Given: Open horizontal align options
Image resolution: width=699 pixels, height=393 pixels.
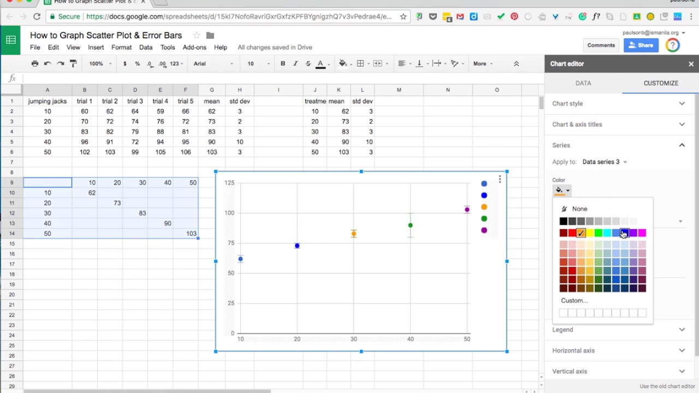Looking at the screenshot, I should click(x=404, y=64).
